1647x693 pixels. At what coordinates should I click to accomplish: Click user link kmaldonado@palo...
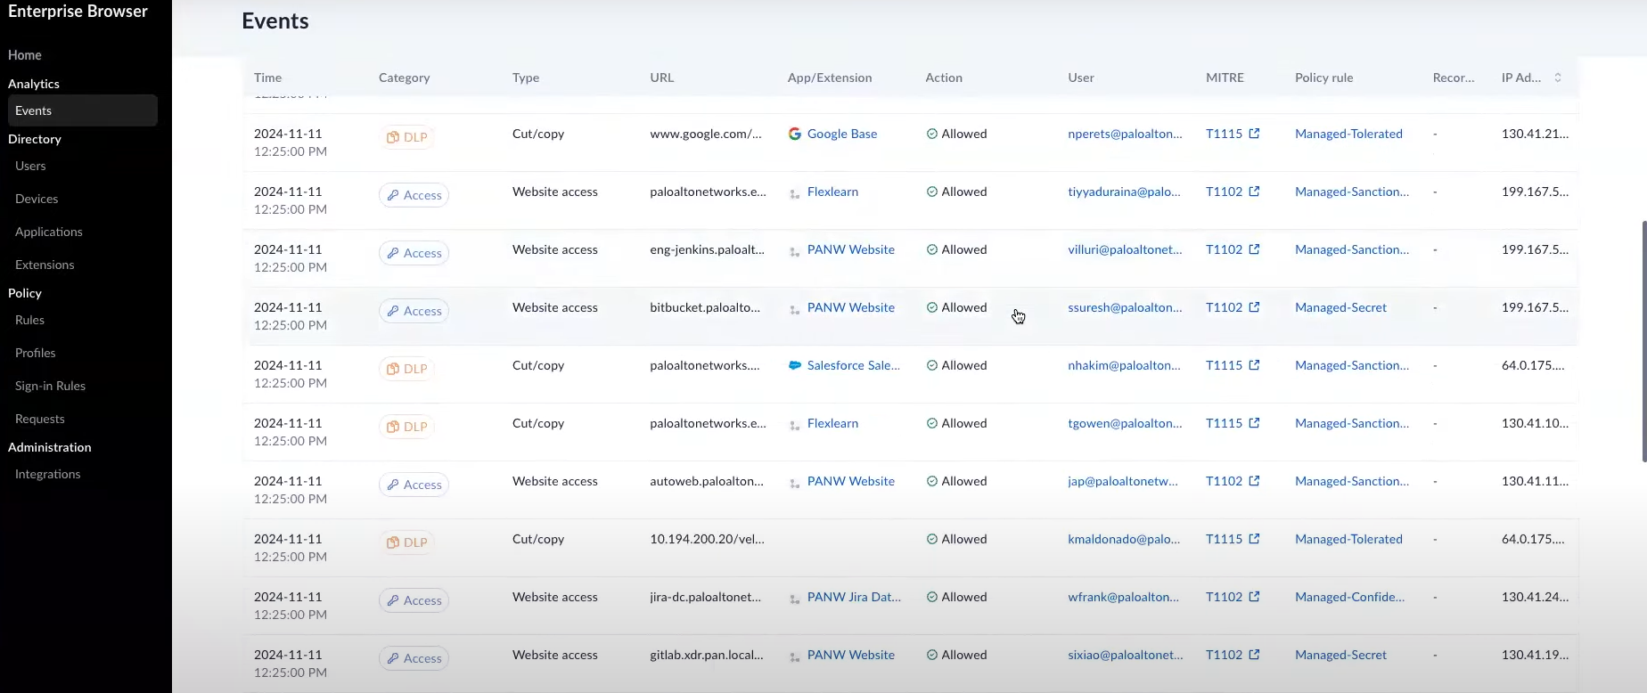[x=1123, y=539]
